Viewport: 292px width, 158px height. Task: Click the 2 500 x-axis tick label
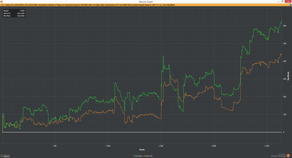pyautogui.click(x=267, y=146)
